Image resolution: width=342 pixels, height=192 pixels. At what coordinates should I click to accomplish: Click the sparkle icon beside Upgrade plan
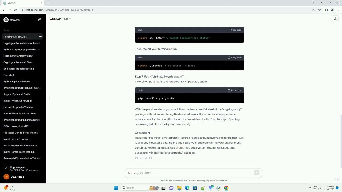tap(6, 169)
